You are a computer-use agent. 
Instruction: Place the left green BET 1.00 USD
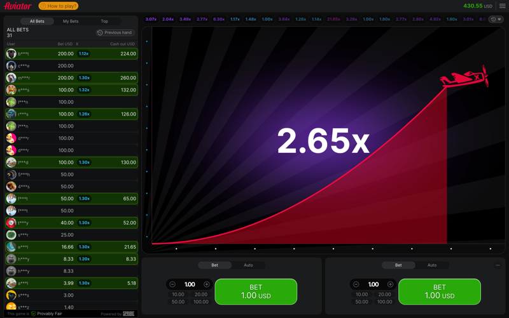click(x=256, y=292)
